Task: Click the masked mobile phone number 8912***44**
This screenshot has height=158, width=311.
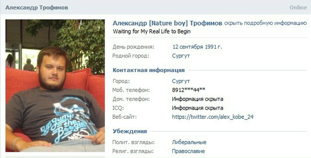Action: tap(189, 90)
